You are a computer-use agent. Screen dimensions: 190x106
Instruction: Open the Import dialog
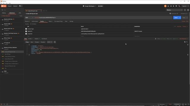[x=9, y=6]
